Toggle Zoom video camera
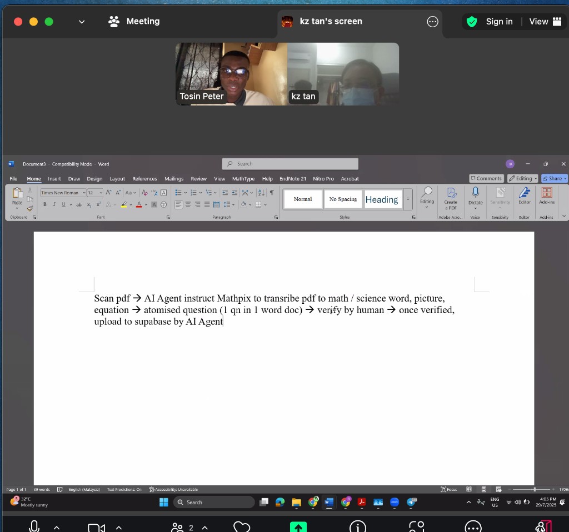 pos(96,528)
